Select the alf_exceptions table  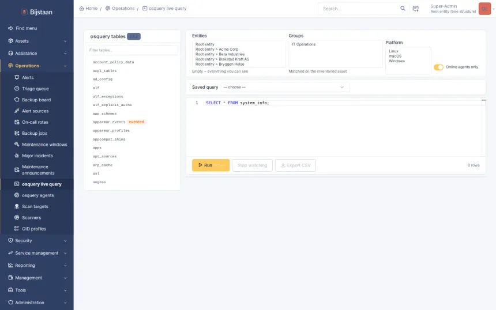click(108, 96)
